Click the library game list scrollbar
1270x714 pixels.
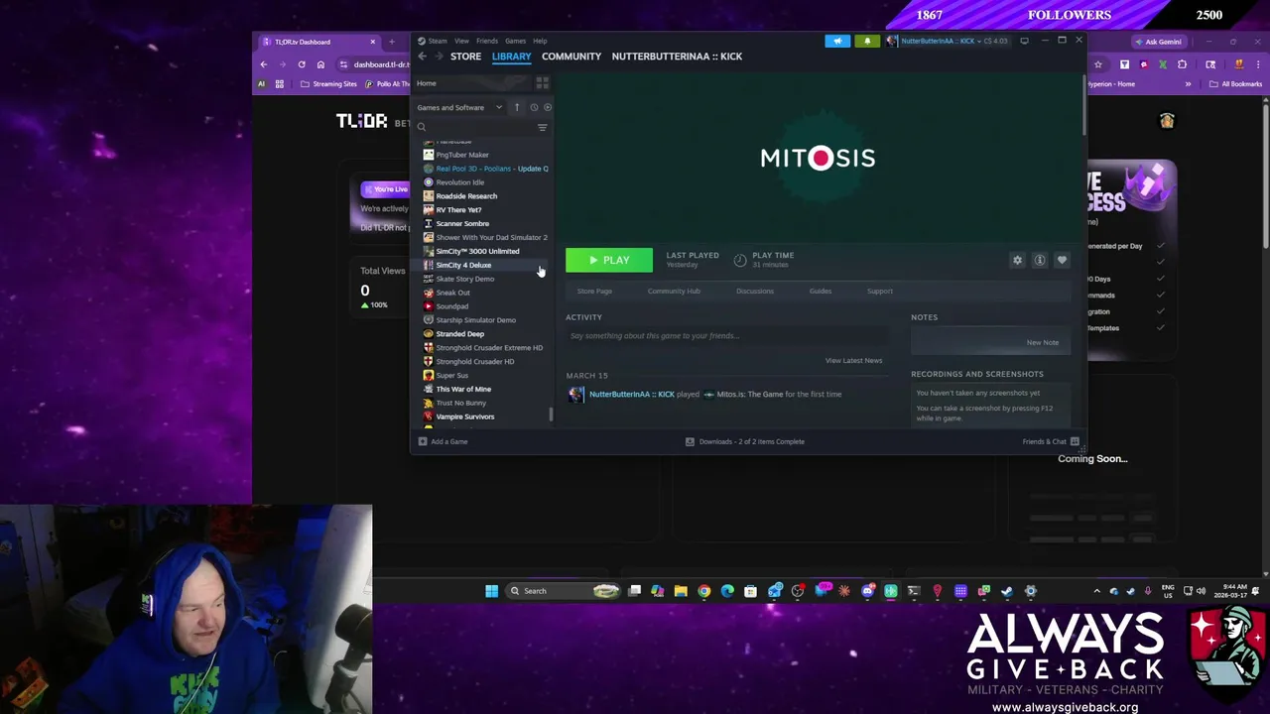coord(551,416)
